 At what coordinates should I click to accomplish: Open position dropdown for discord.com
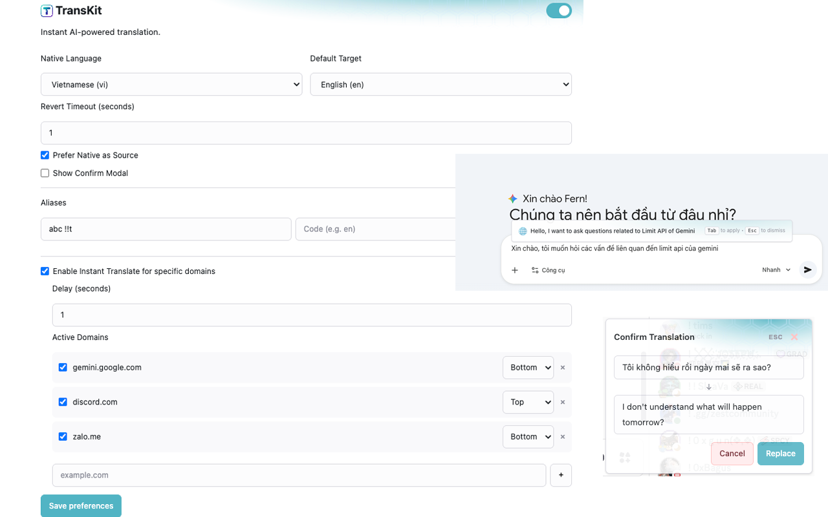click(x=528, y=402)
